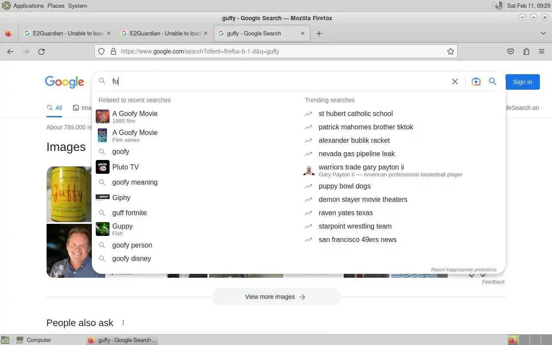This screenshot has height=345, width=552.
Task: Click the Computer icon in bottom panel
Action: pos(20,340)
